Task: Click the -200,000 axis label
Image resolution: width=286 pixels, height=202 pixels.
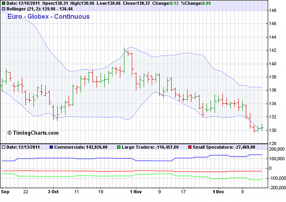Action: pyautogui.click(x=277, y=188)
